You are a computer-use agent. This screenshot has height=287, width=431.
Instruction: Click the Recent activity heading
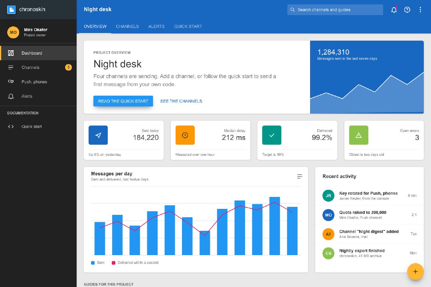click(339, 176)
